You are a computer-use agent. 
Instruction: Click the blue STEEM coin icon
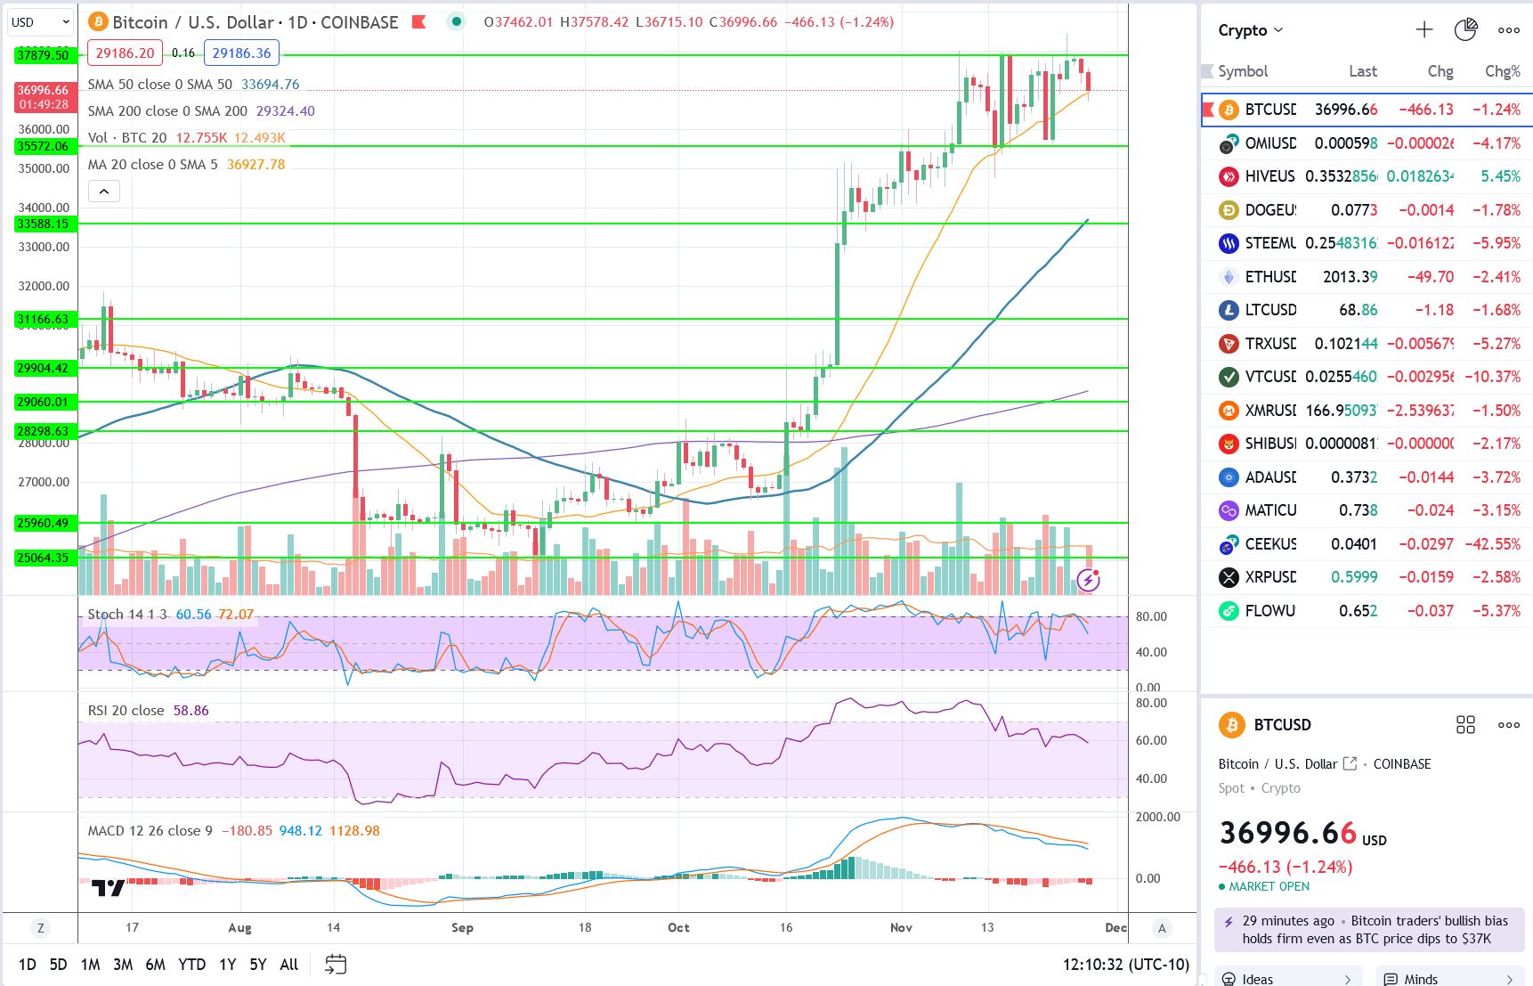pos(1229,243)
